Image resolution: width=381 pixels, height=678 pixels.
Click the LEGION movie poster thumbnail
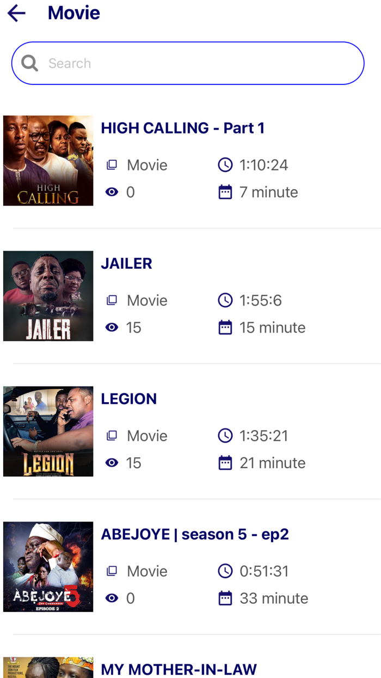(x=48, y=431)
